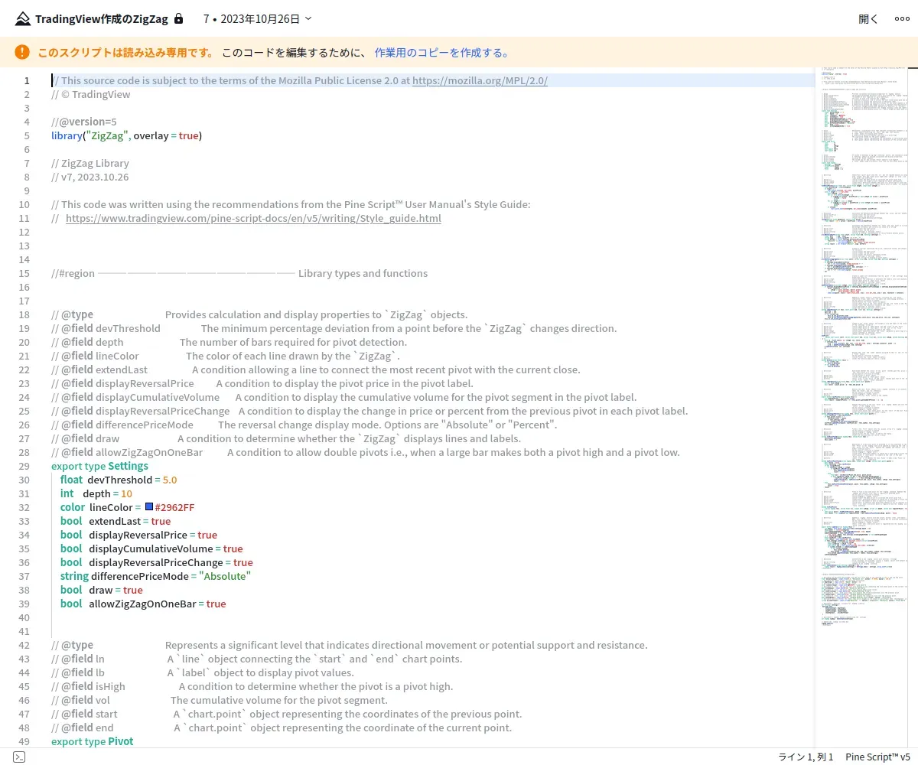Click the TradingView editor logo icon

tap(23, 18)
